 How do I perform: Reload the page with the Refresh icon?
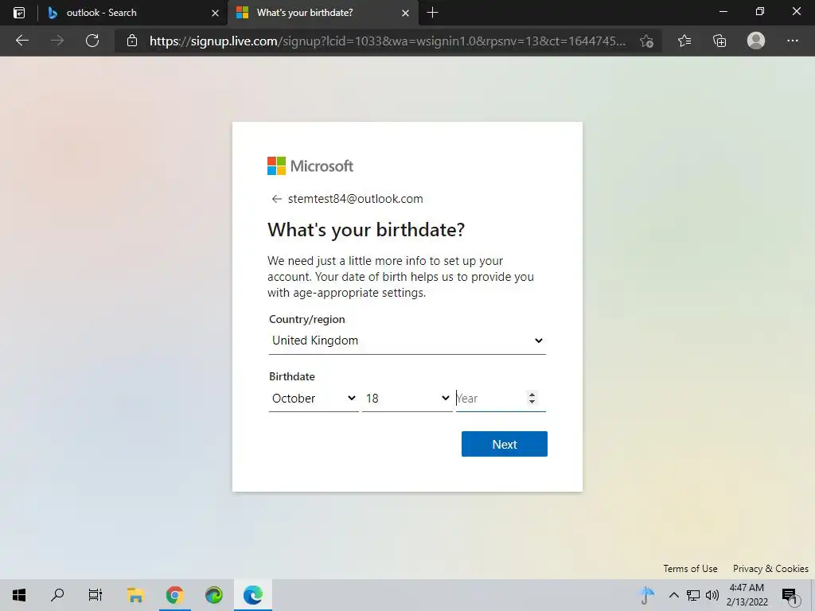coord(92,41)
